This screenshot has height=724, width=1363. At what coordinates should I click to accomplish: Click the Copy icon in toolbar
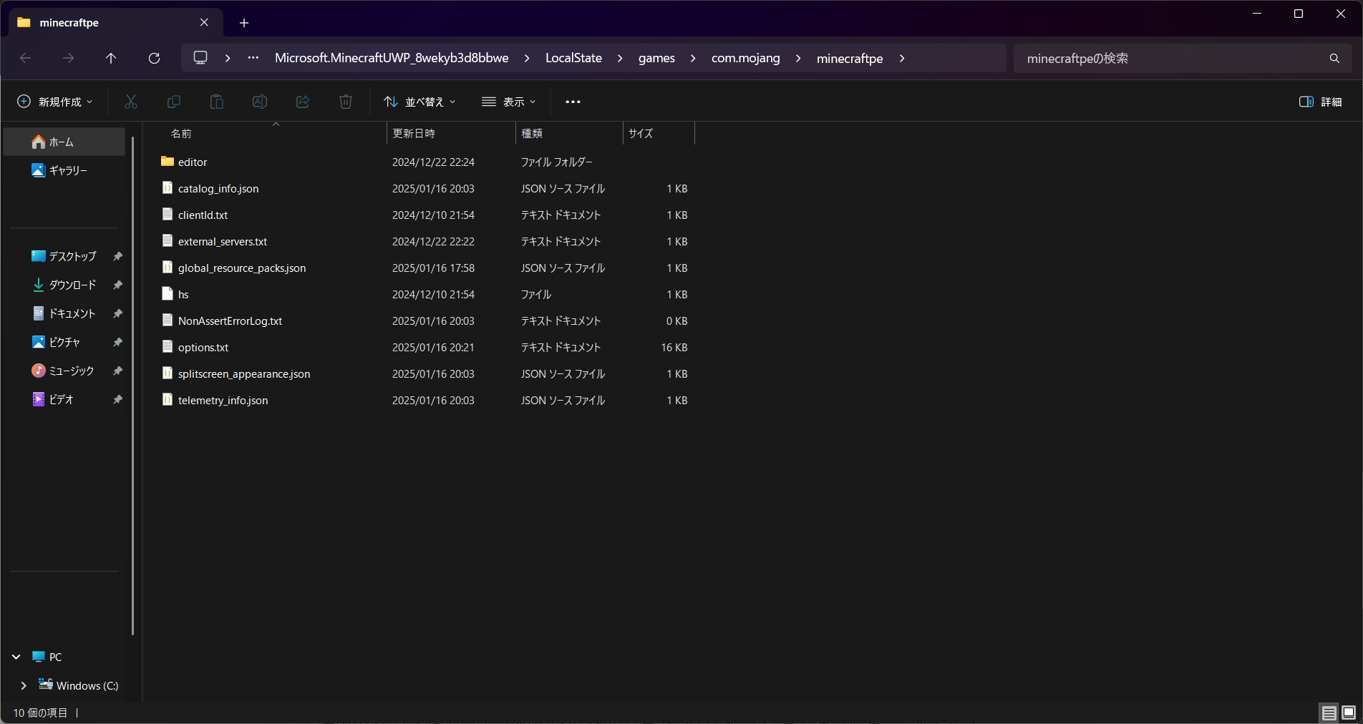click(173, 102)
